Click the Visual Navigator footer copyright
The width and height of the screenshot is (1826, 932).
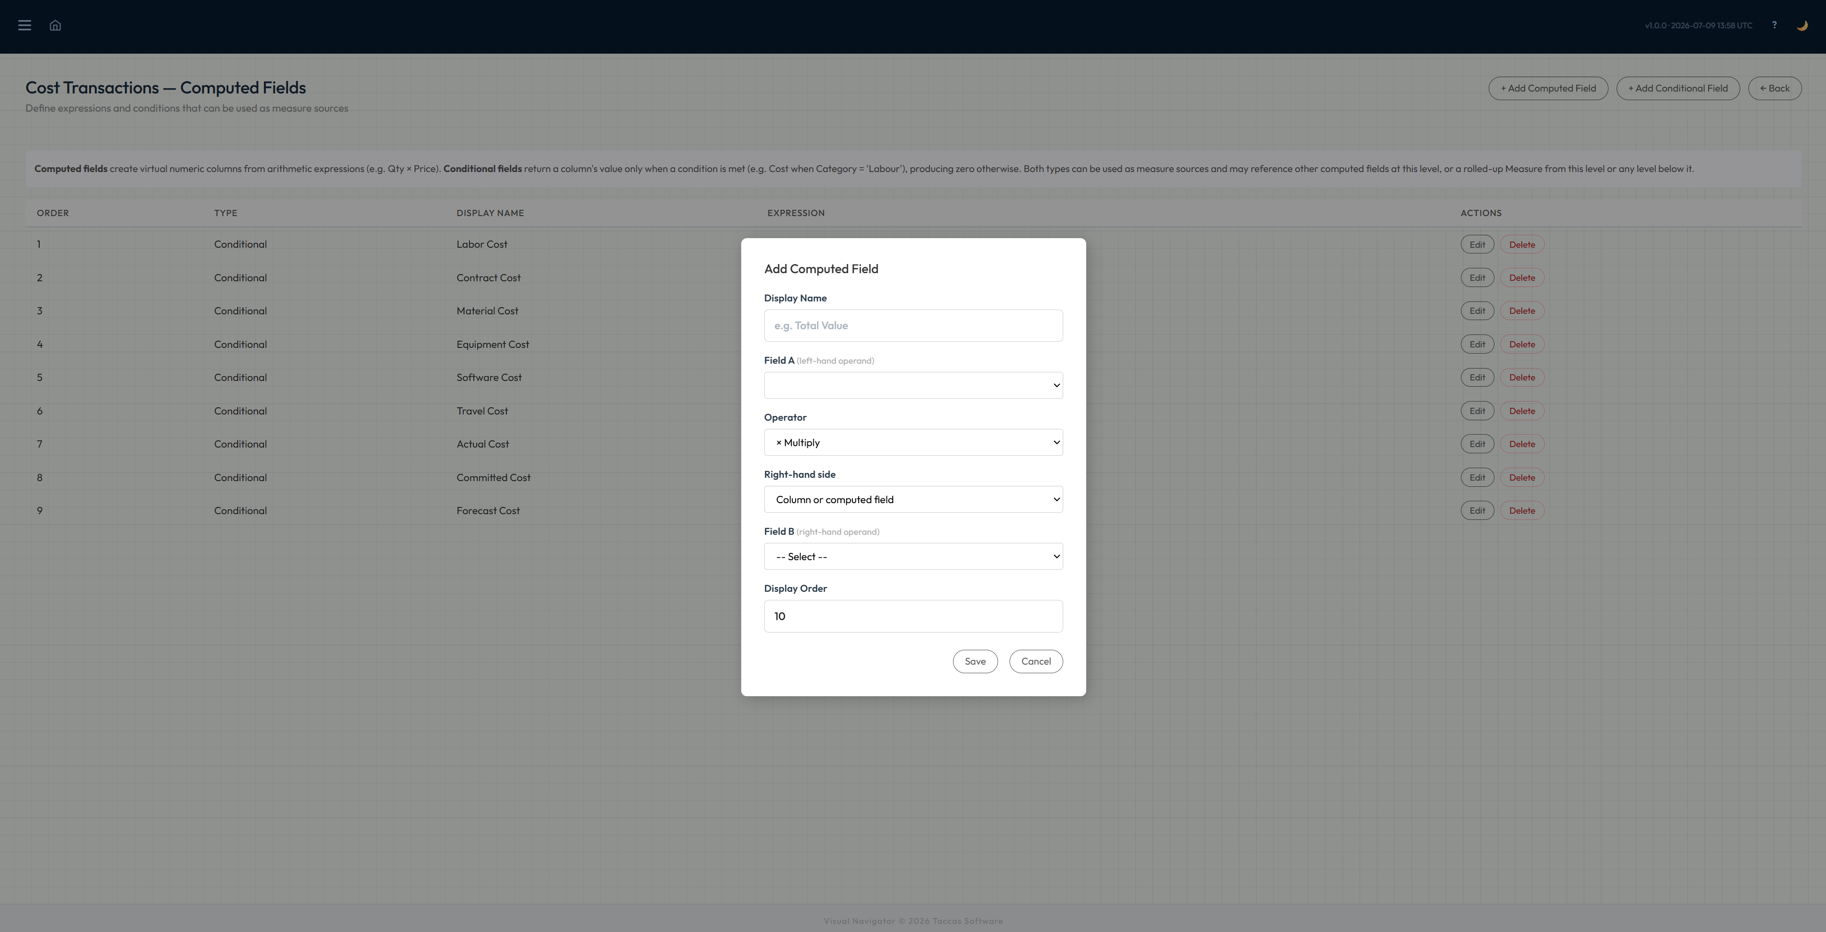click(x=913, y=921)
